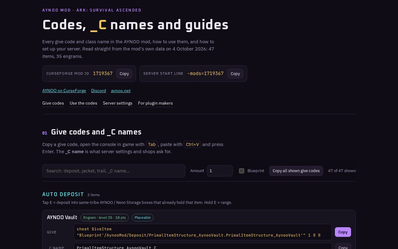Navigate to the Server settings section

[118, 103]
